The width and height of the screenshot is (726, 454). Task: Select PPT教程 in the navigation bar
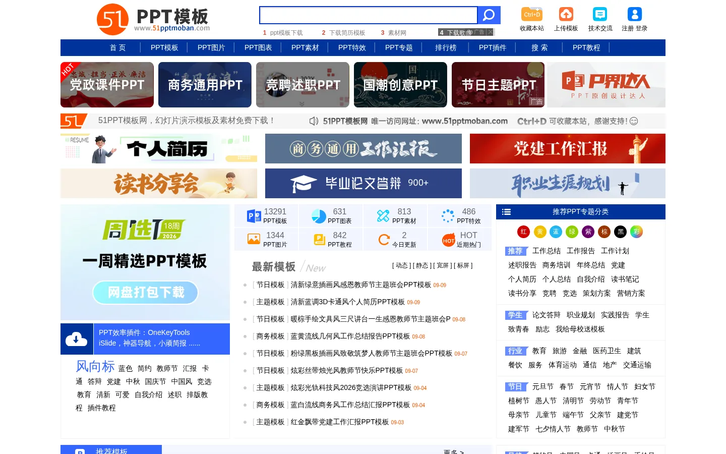586,47
